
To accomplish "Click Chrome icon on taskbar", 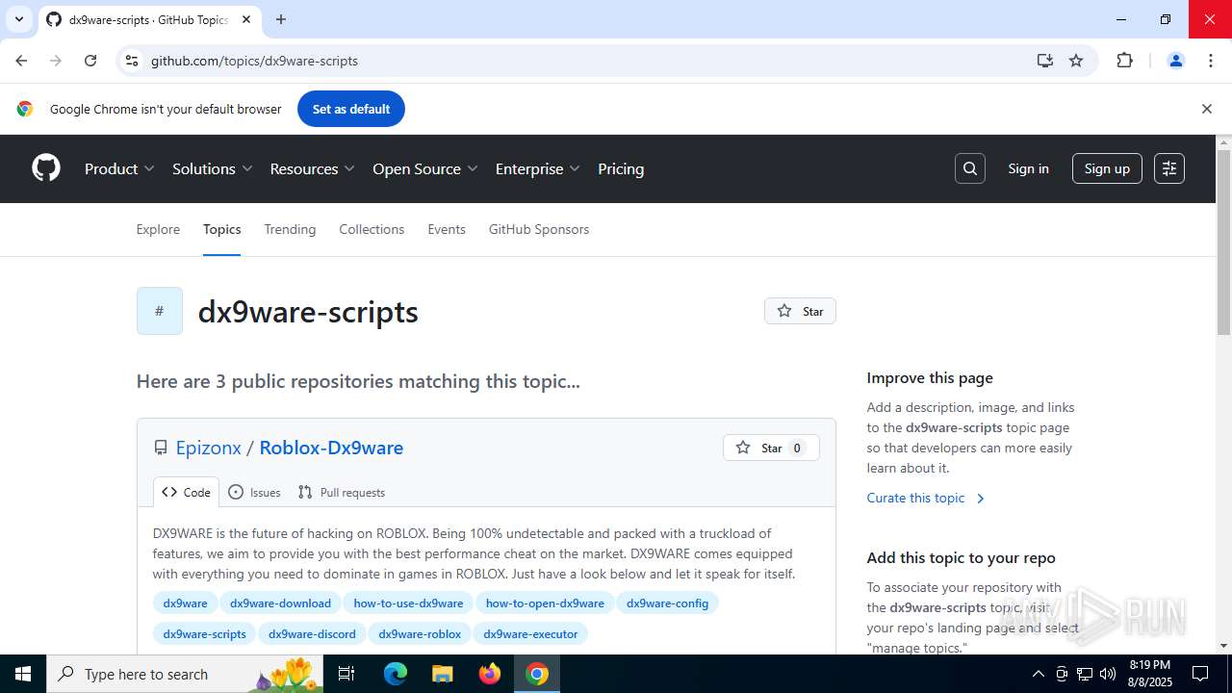I will pos(537,674).
